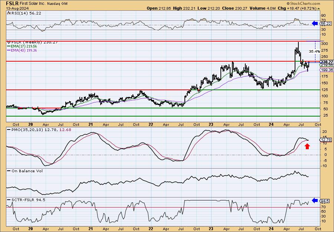Open the StockCharts.com copyright link

pyautogui.click(x=303, y=3)
